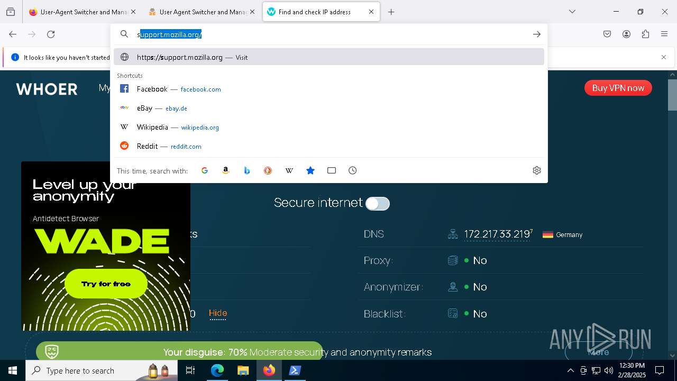Open the Firefox application menu
Screen dimensions: 677x381
664,34
